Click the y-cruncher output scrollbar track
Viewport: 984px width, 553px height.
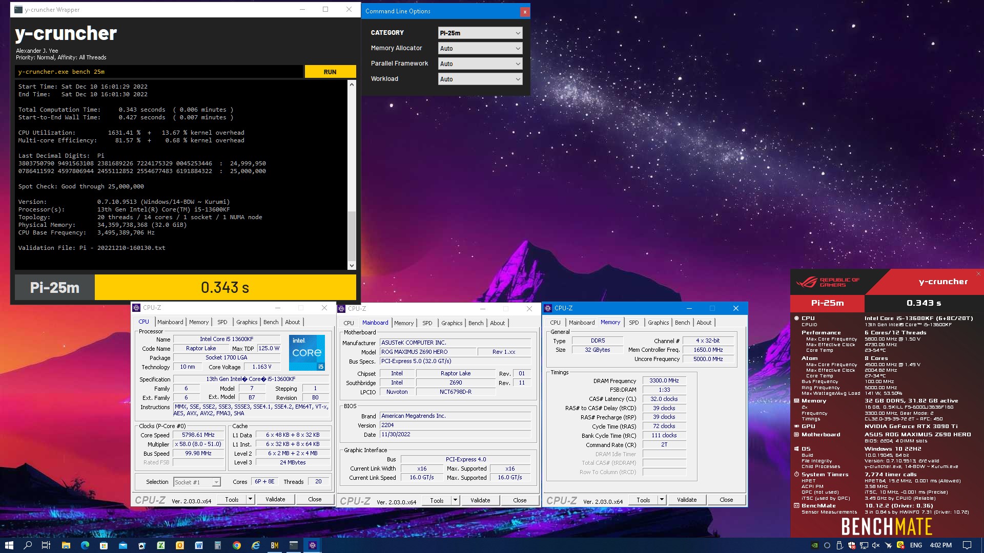(352, 175)
